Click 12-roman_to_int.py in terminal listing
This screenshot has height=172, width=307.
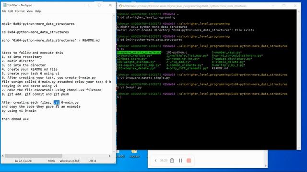click(x=183, y=59)
